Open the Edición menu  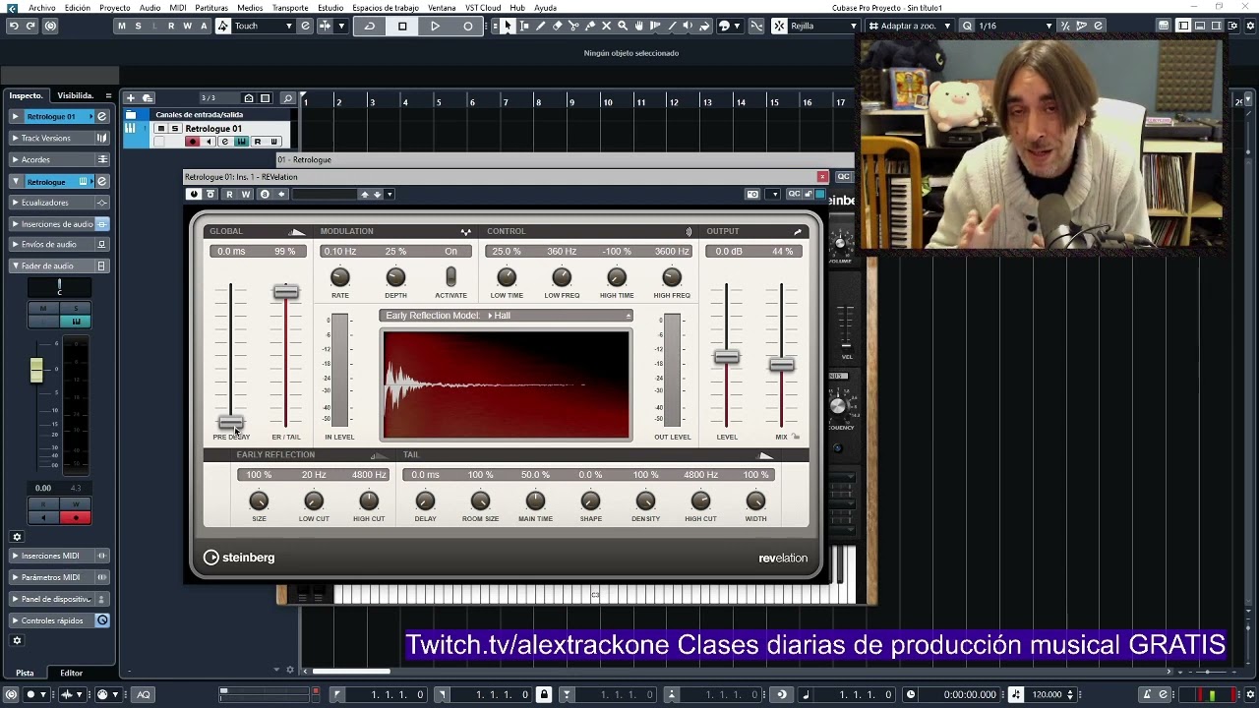[77, 8]
